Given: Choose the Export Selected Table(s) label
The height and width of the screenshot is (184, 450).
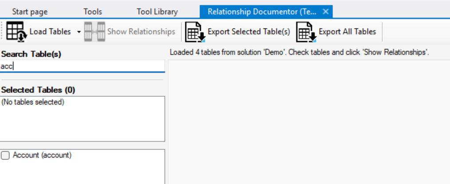Looking at the screenshot, I should click(248, 31).
